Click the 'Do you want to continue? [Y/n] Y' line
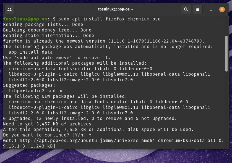This screenshot has width=232, height=163. coord(47,135)
